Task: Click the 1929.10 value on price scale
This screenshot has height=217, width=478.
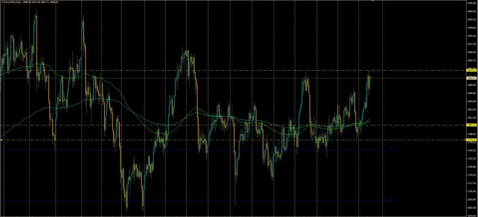Action: pos(471,36)
